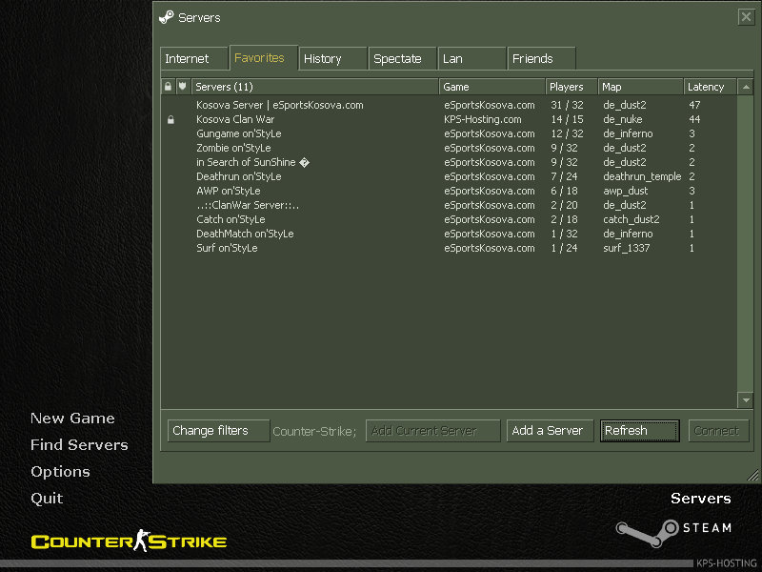Select AWP on'StyLe server
762x572 pixels.
click(x=449, y=192)
